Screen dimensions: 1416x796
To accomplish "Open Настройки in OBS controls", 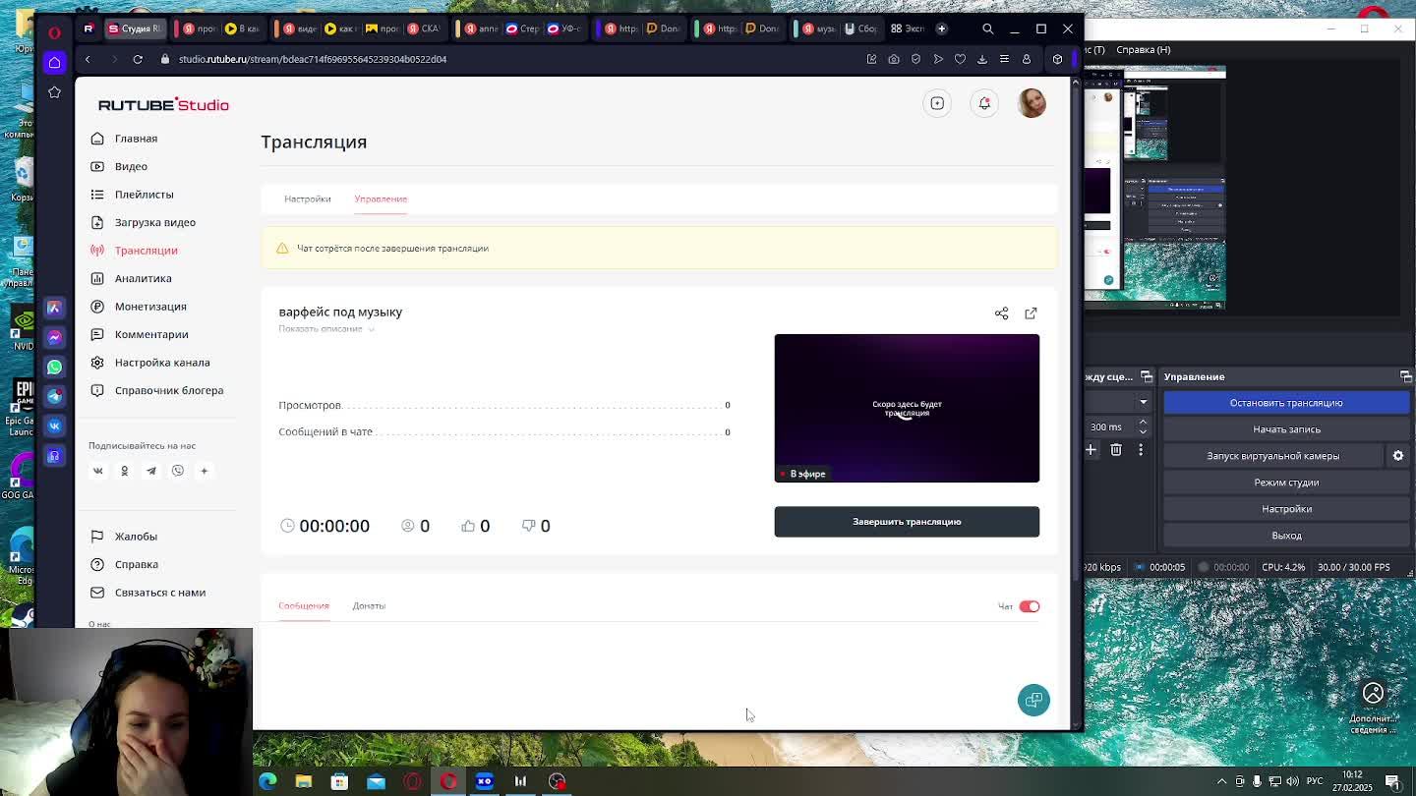I will (x=1286, y=509).
